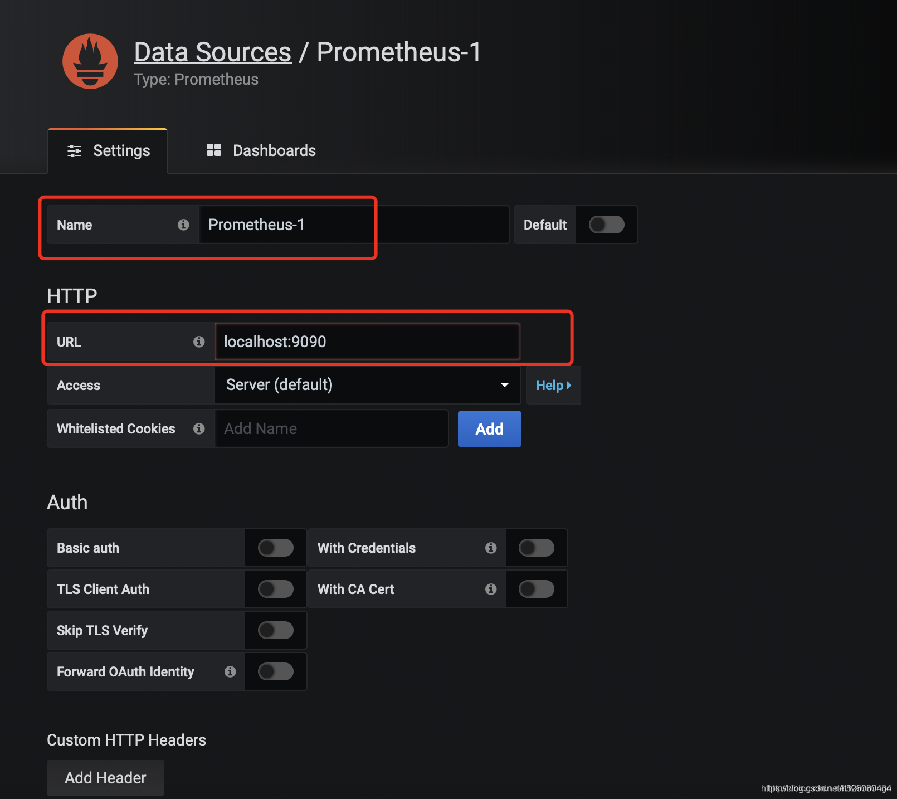Screen dimensions: 897x799
Task: Click the info icon beside With CA Cert
Action: 491,589
